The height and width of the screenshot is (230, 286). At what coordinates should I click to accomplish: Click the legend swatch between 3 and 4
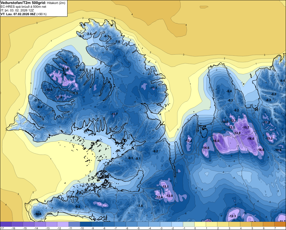(235, 224)
